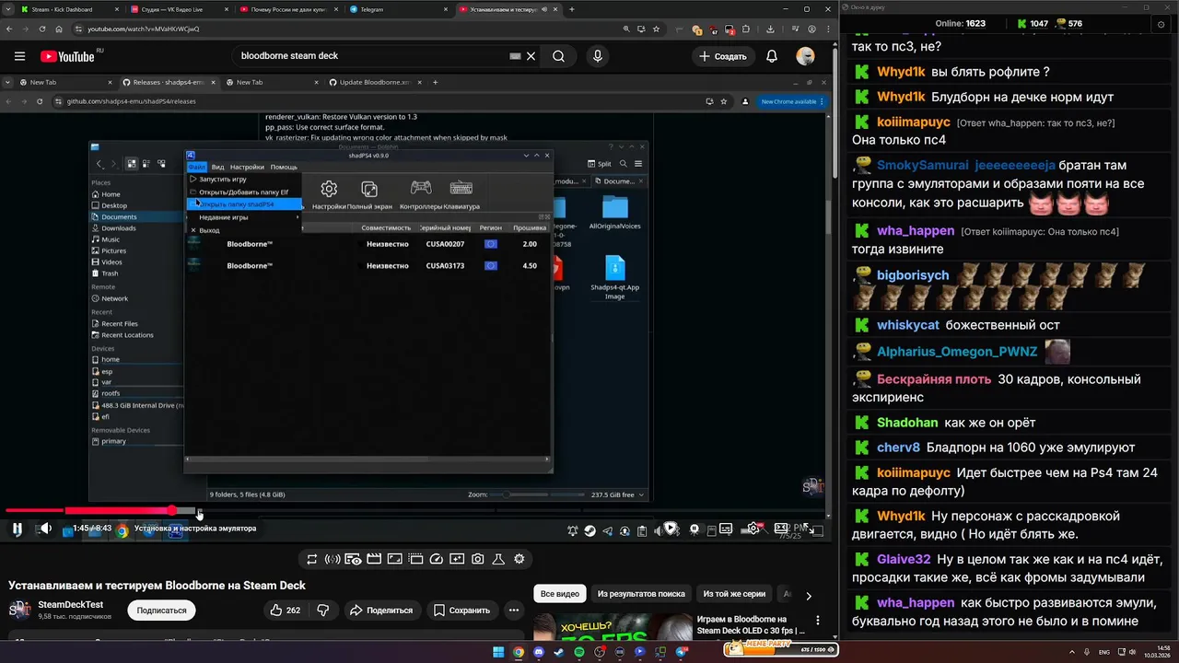Open Клавиатура keyboard icon in shadPS4
Image resolution: width=1179 pixels, height=663 pixels.
pos(461,188)
